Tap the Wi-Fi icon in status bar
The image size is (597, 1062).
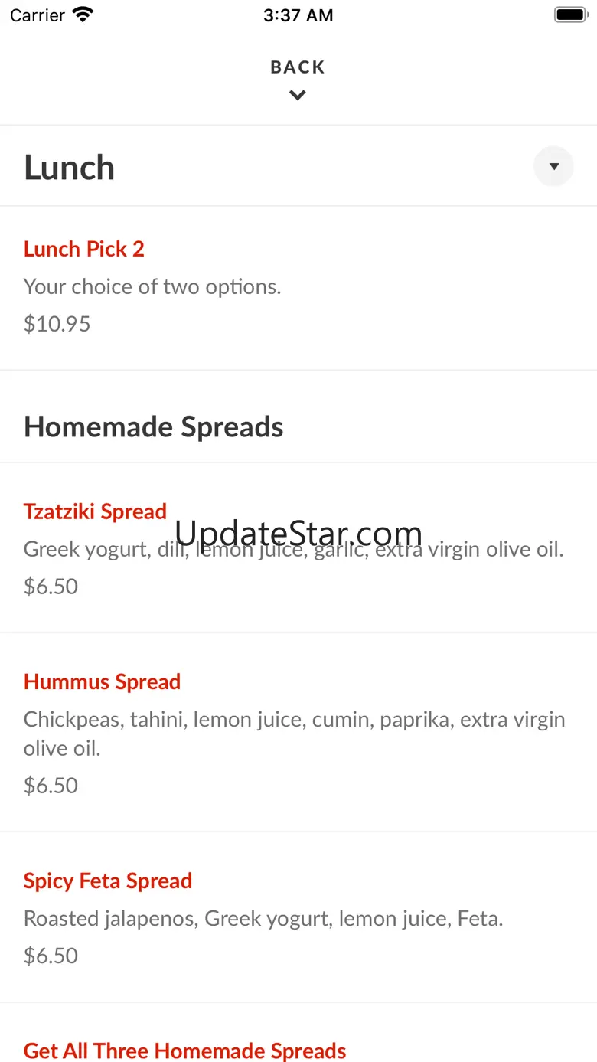[x=82, y=15]
